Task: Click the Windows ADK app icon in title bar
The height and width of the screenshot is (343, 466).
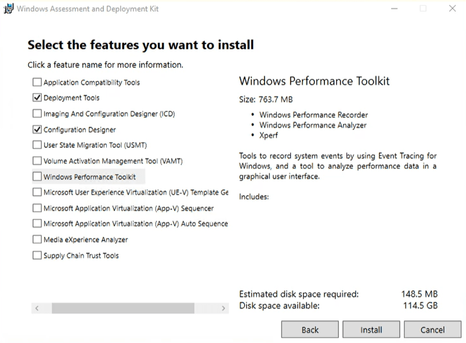Action: (8, 9)
